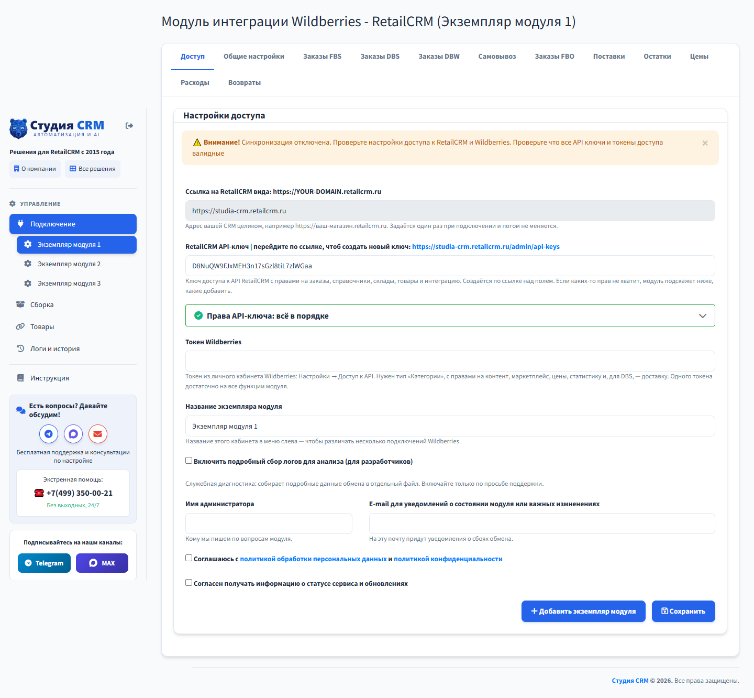The width and height of the screenshot is (754, 698).
Task: Click the Подключение menu item
Action: [x=73, y=224]
